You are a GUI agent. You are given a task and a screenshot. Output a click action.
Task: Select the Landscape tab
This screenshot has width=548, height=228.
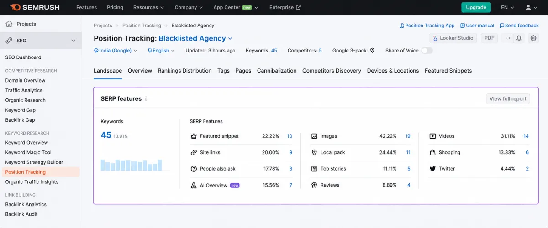(x=108, y=71)
